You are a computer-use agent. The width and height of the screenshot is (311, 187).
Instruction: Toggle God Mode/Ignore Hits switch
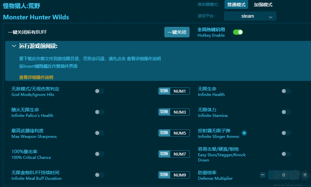pos(100,91)
